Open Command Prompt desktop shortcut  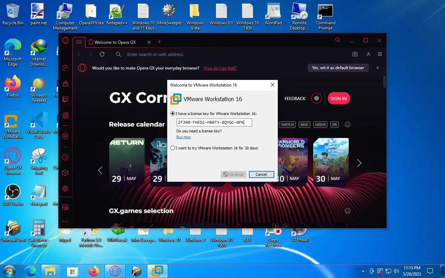point(325,17)
